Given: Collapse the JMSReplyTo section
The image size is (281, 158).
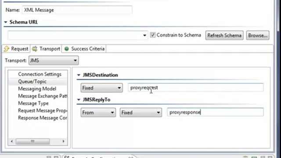Looking at the screenshot, I should (x=79, y=100).
